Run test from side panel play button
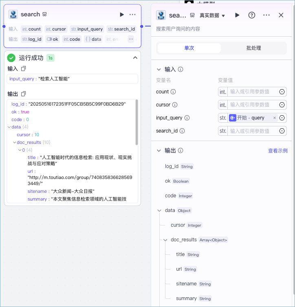 point(237,15)
